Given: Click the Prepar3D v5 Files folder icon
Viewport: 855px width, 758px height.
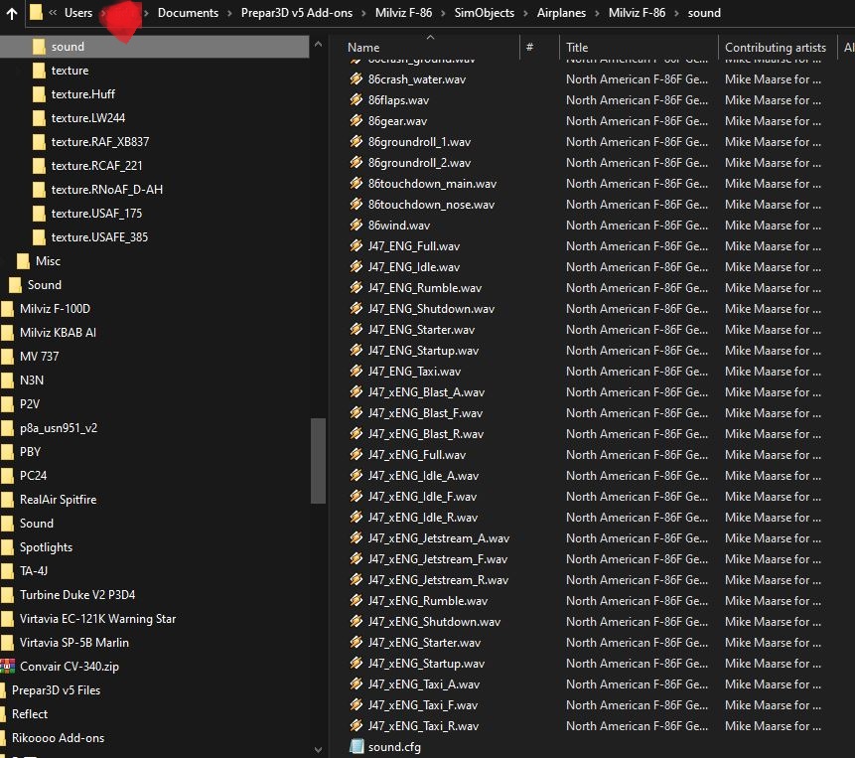Looking at the screenshot, I should [x=3, y=689].
